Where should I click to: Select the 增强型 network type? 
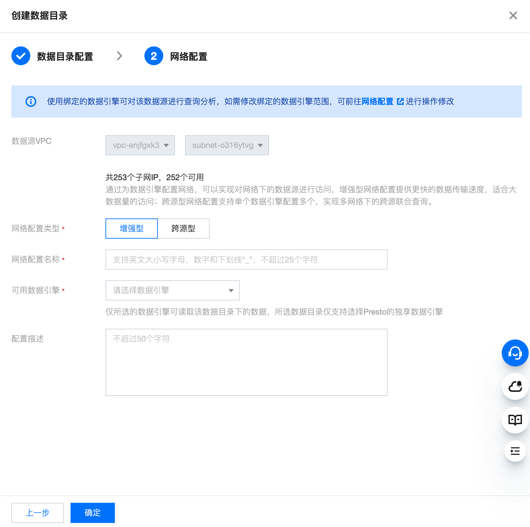click(132, 229)
